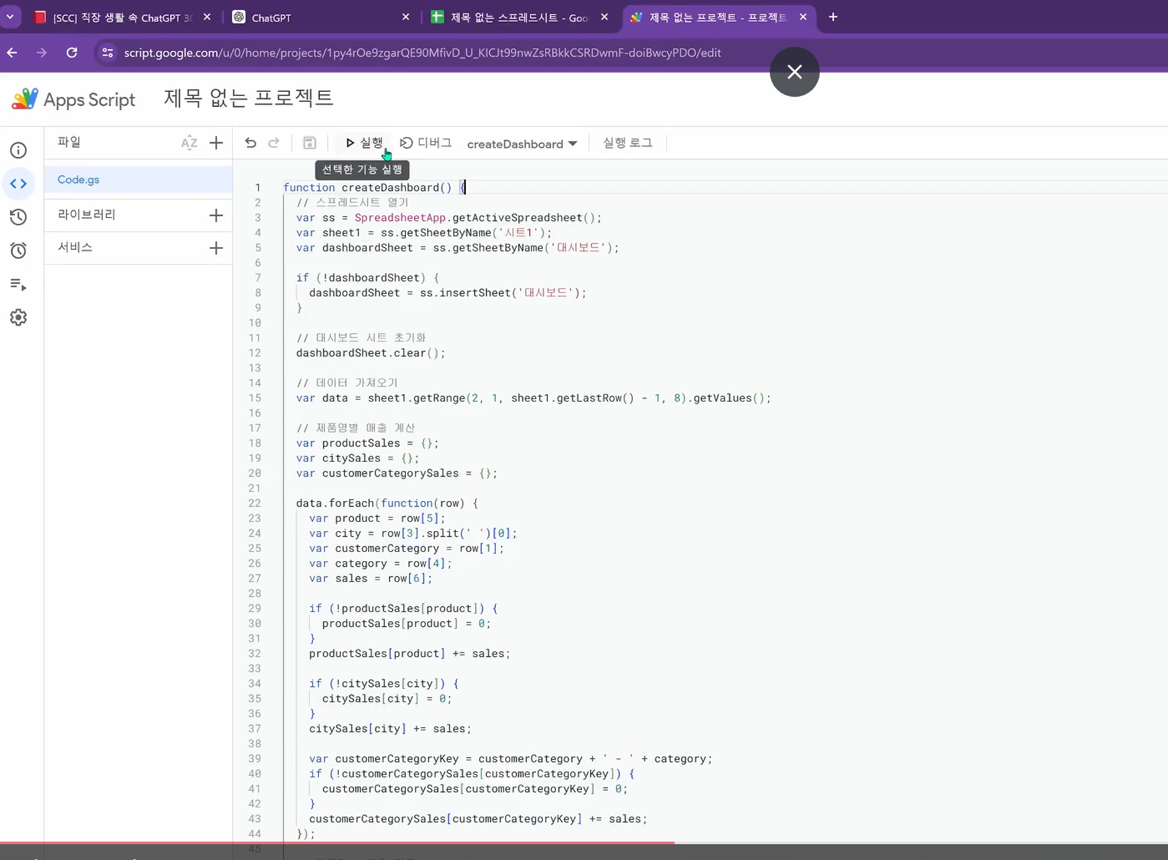Click the if (!dashboardSheet) line
Image resolution: width=1168 pixels, height=860 pixels.
coord(367,278)
